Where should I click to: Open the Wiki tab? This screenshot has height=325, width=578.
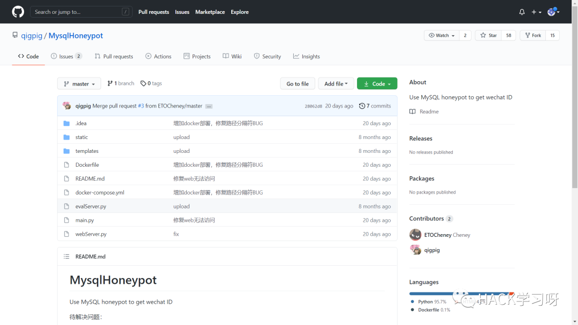[232, 56]
